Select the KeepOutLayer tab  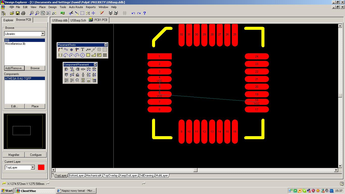tap(128, 176)
